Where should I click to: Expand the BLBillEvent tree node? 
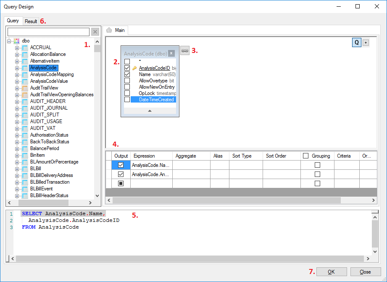[17, 189]
